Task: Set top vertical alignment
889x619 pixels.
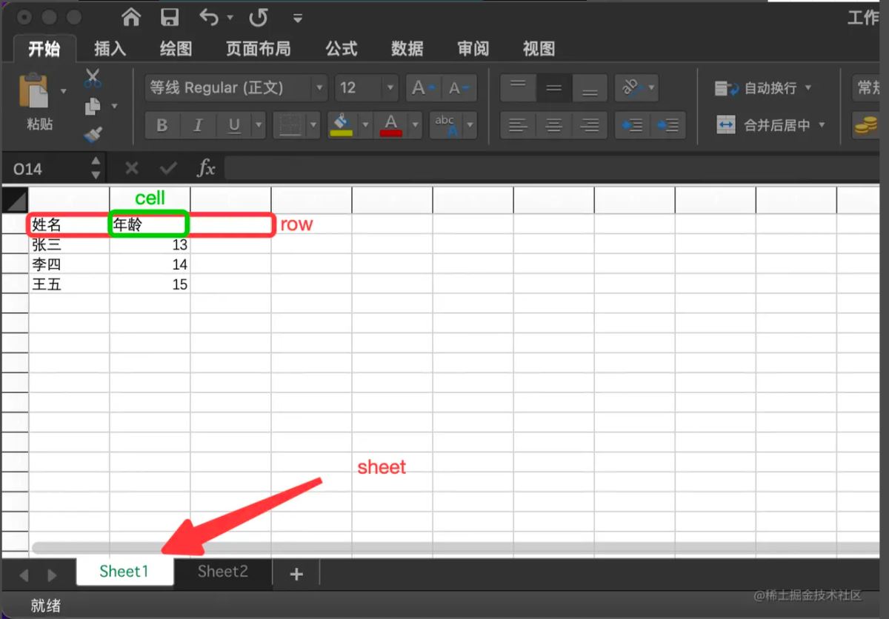Action: coord(519,88)
